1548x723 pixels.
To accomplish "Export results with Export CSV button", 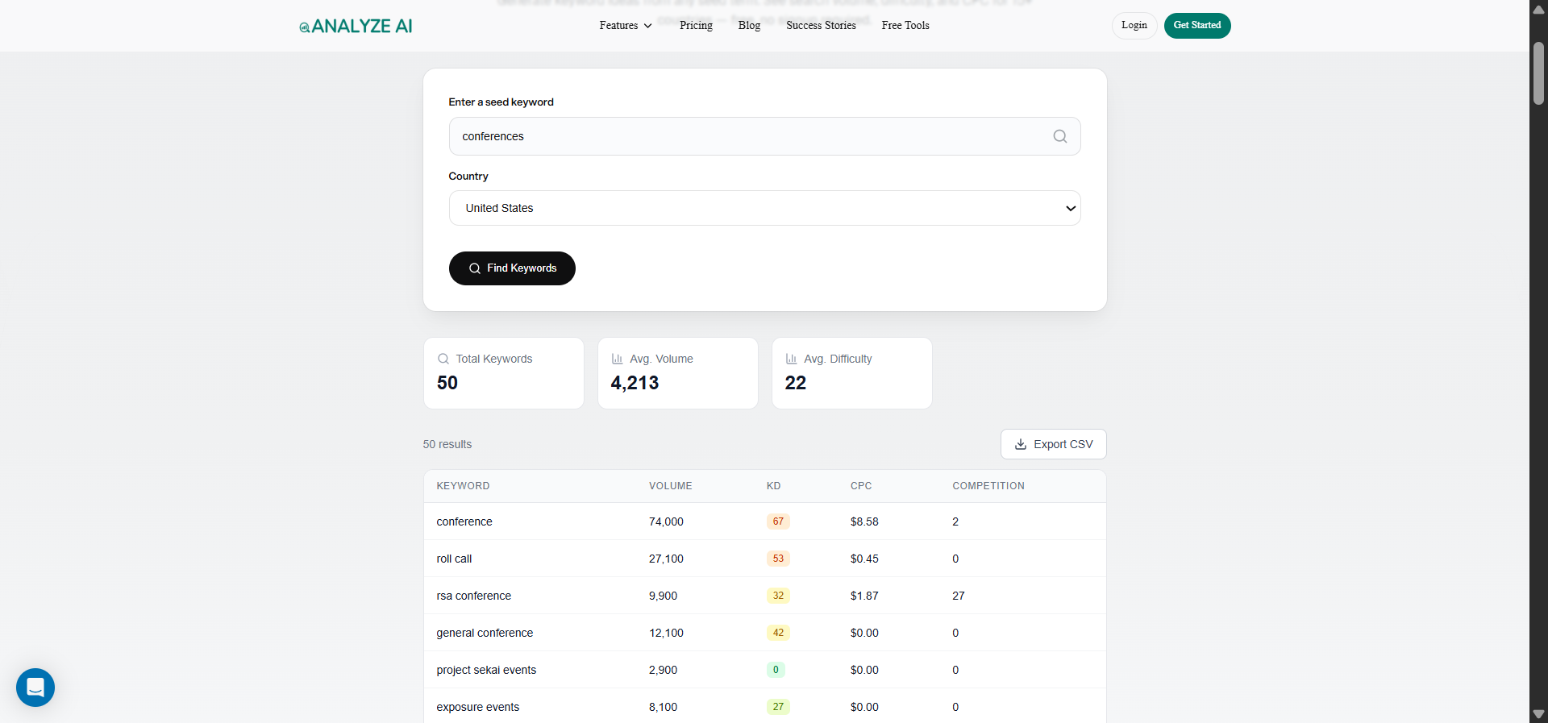I will tap(1054, 444).
